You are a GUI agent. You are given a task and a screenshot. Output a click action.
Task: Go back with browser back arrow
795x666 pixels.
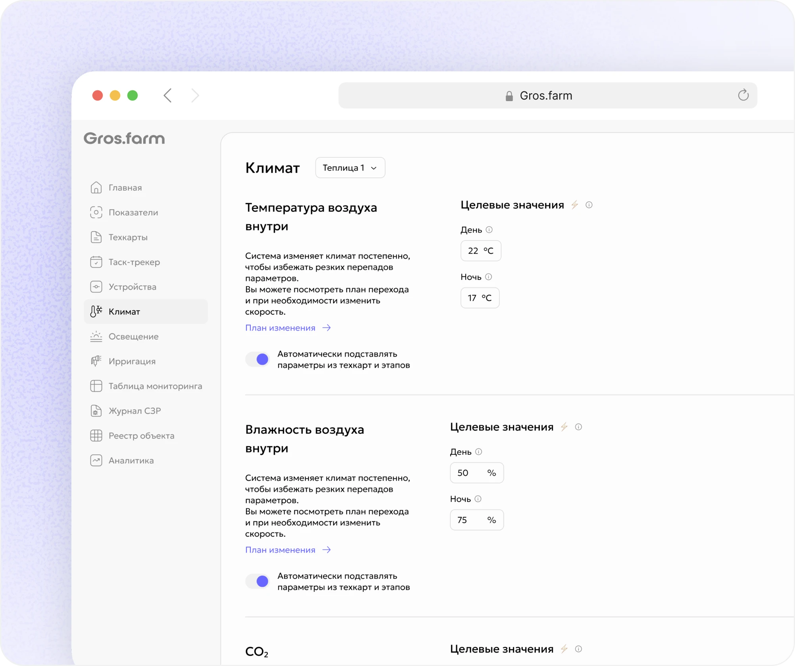click(x=168, y=96)
